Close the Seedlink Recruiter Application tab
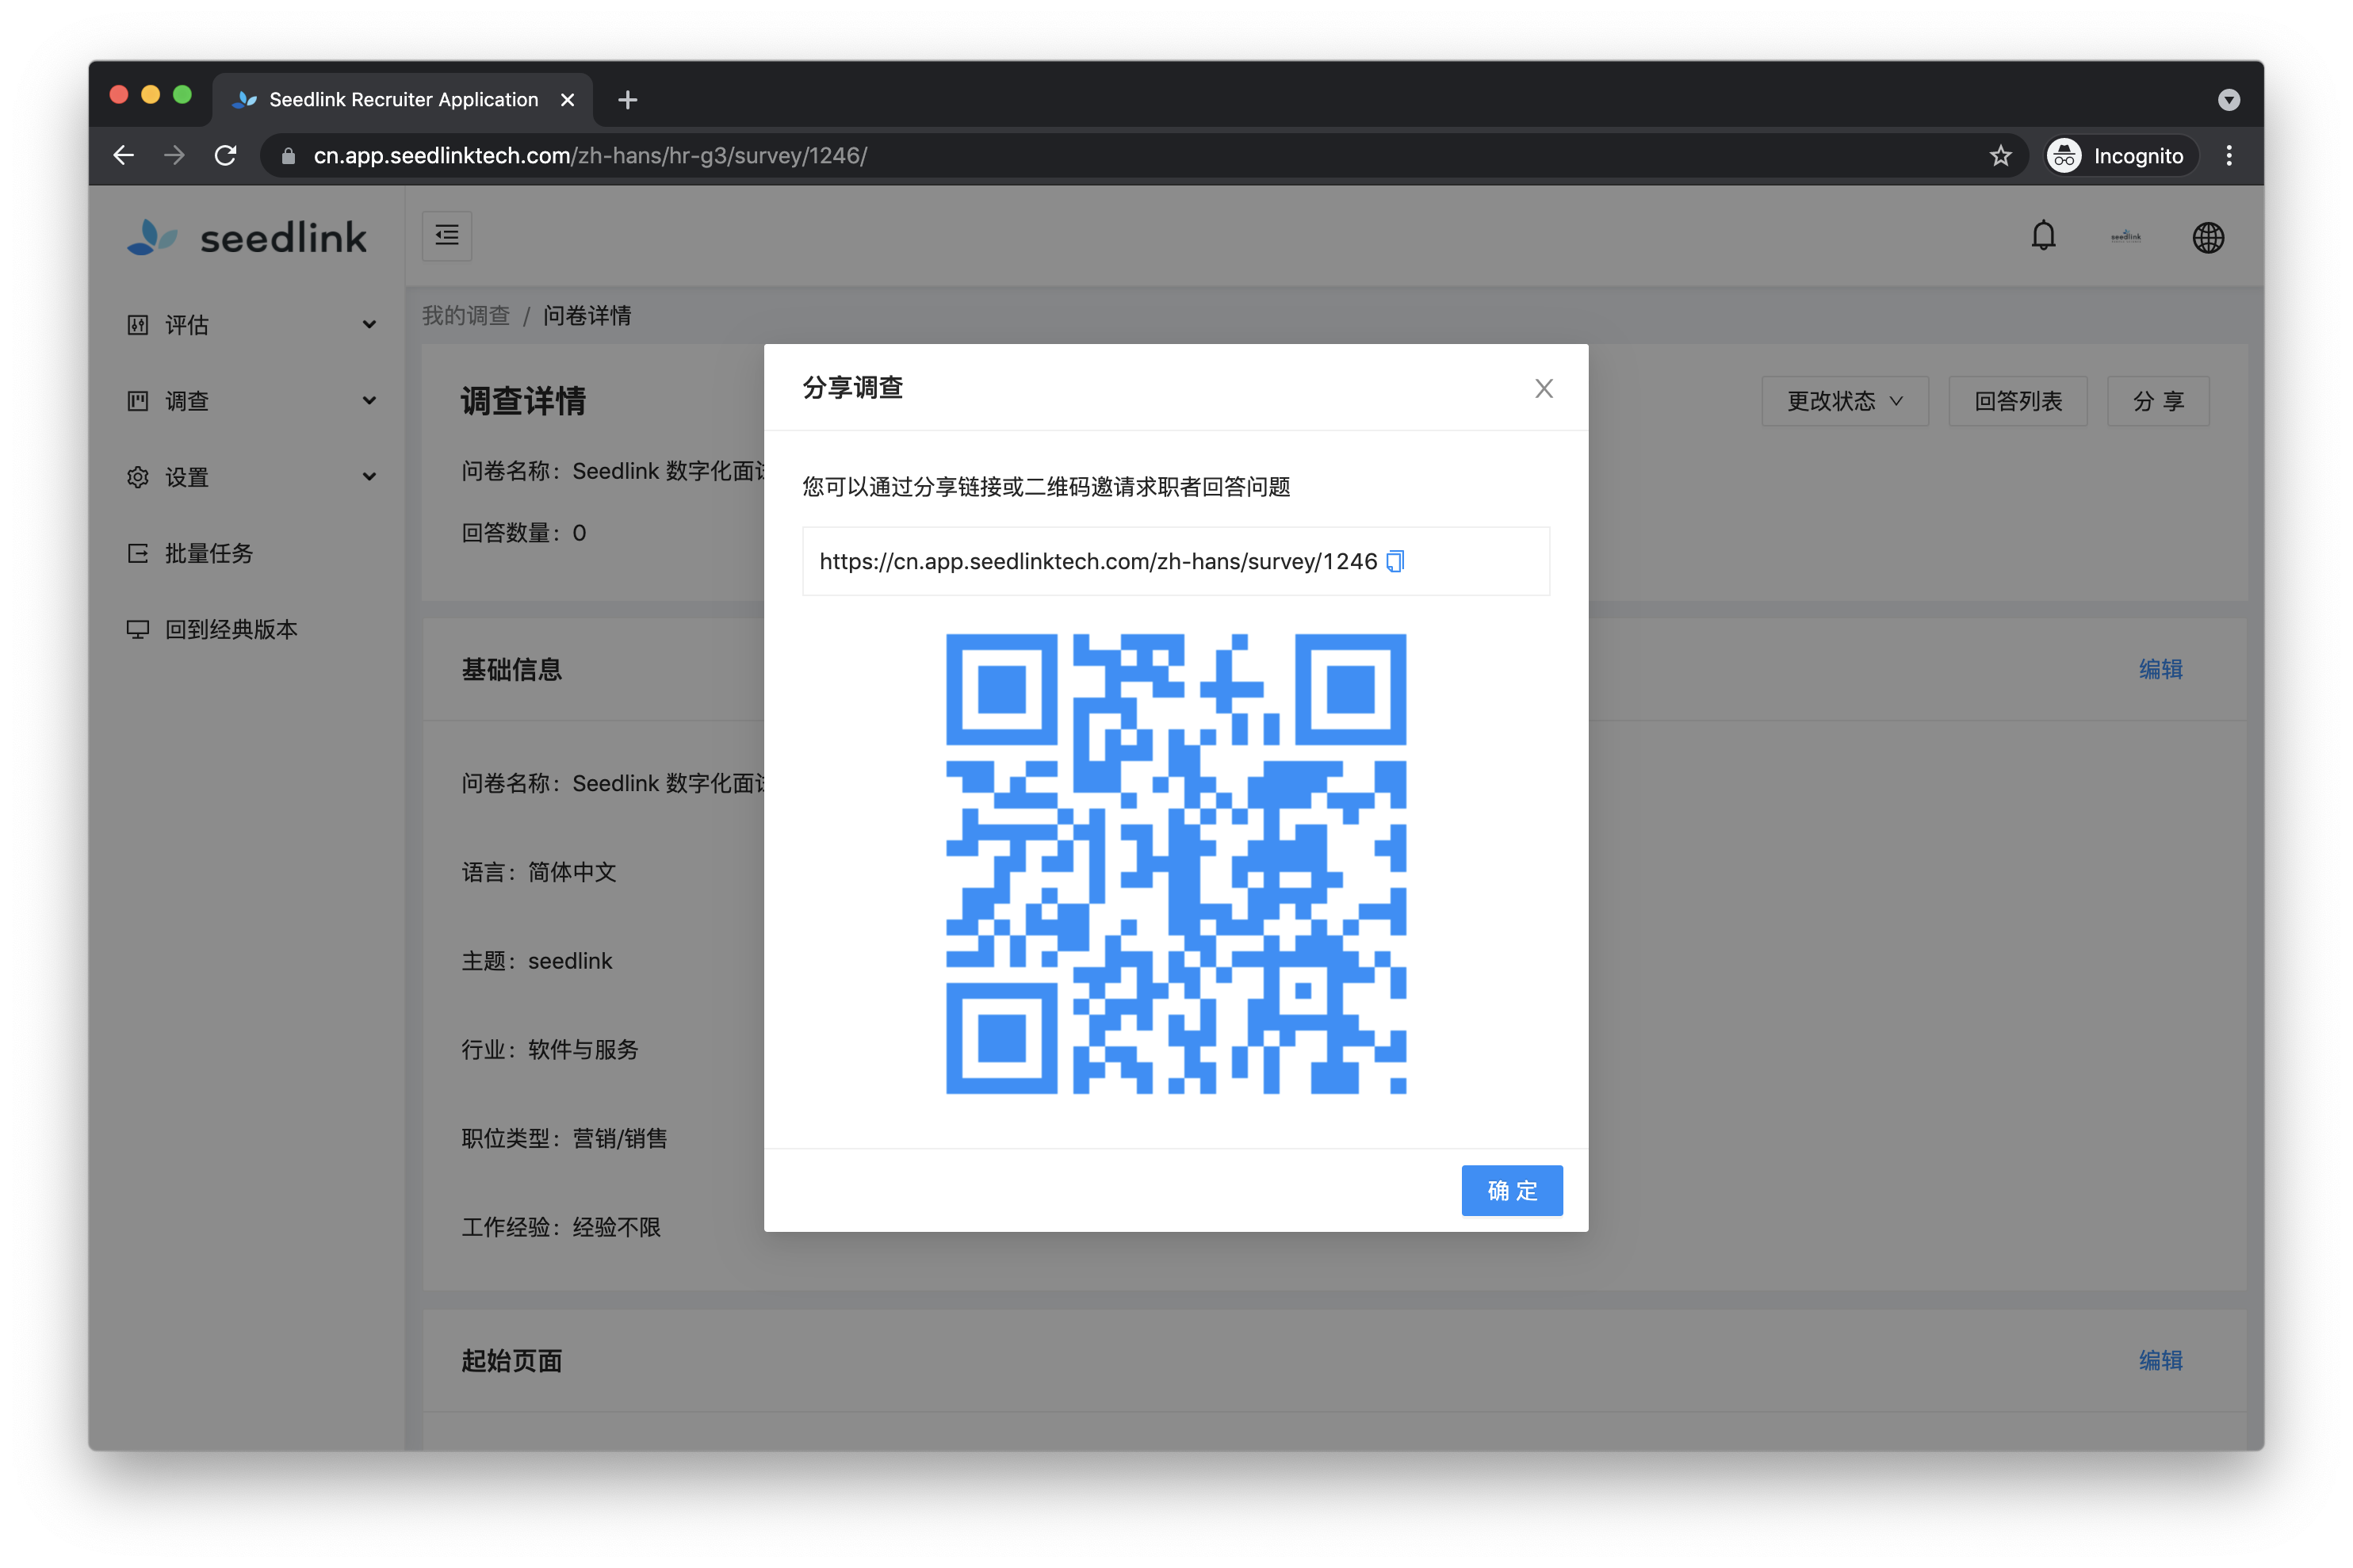The height and width of the screenshot is (1568, 2353). 567,100
